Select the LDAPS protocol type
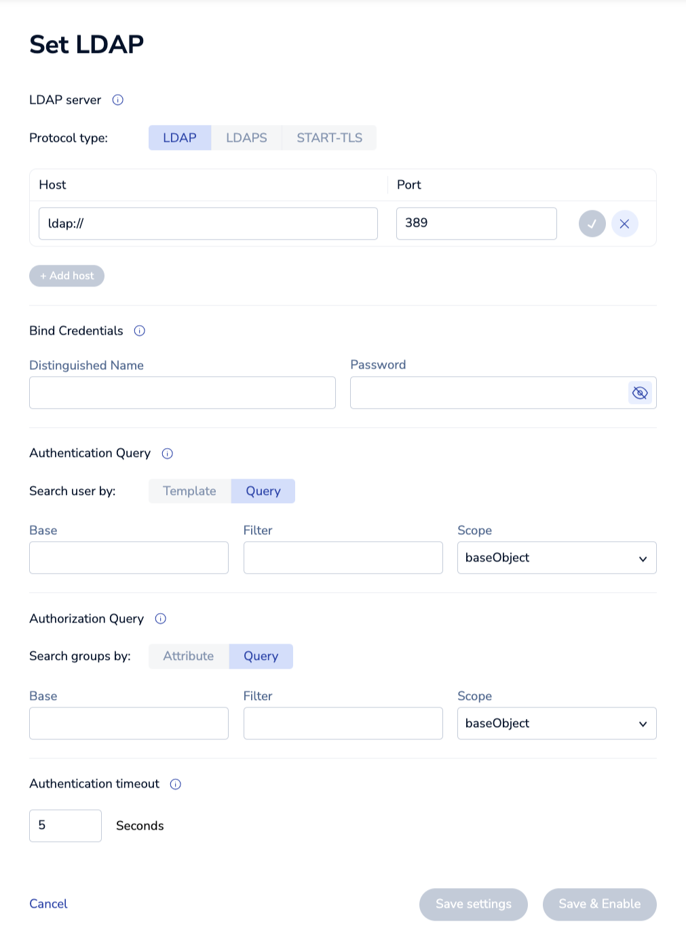 [x=246, y=138]
